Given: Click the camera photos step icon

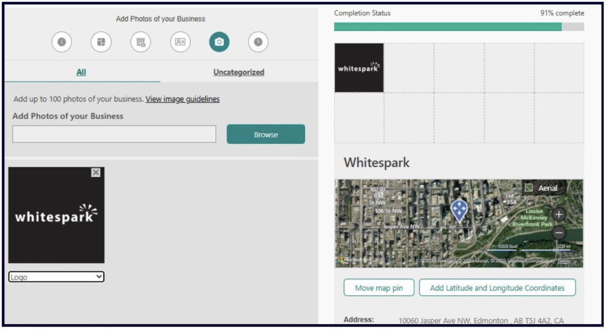Looking at the screenshot, I should click(219, 42).
